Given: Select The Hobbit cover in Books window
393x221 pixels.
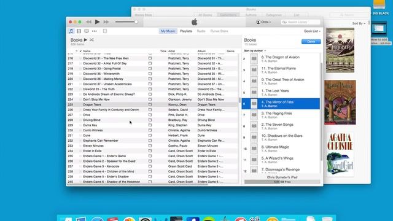Looking at the screenshot, I should click(x=340, y=50).
